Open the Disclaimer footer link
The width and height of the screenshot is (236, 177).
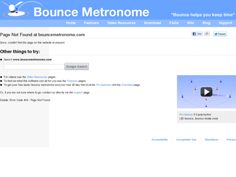tap(211, 140)
